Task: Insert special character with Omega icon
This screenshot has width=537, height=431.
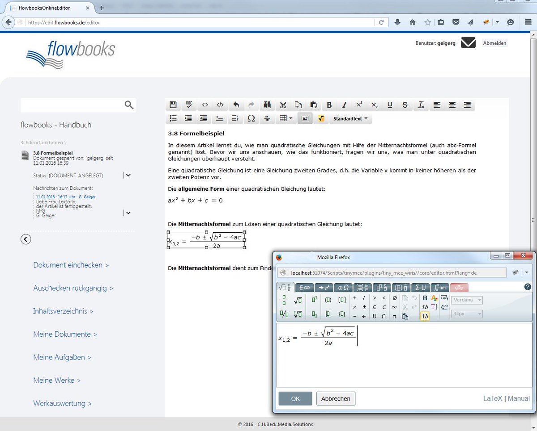Action: (251, 118)
